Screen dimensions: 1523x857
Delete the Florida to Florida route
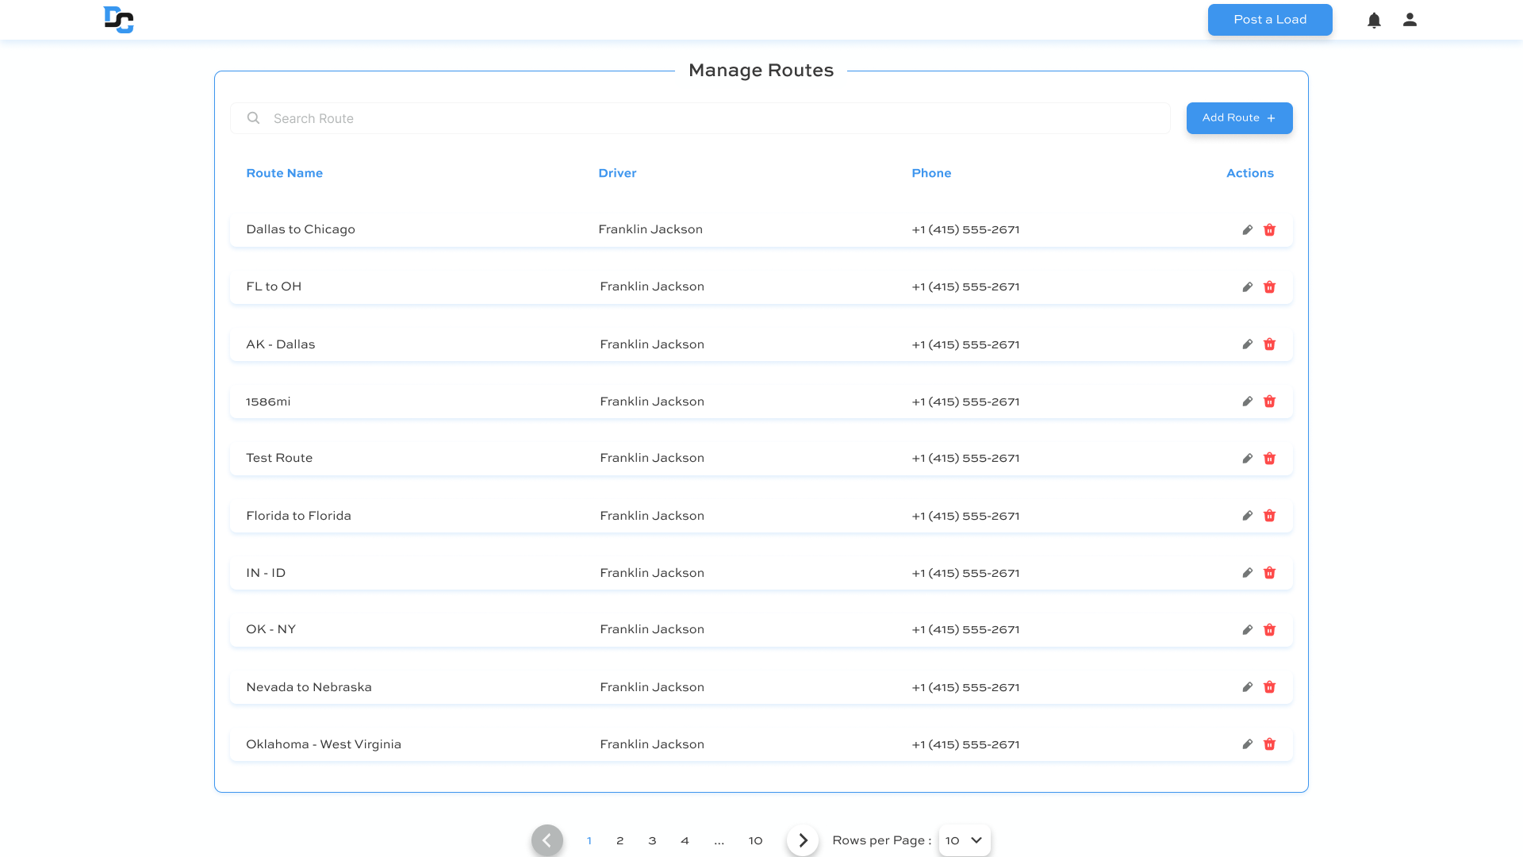tap(1269, 516)
